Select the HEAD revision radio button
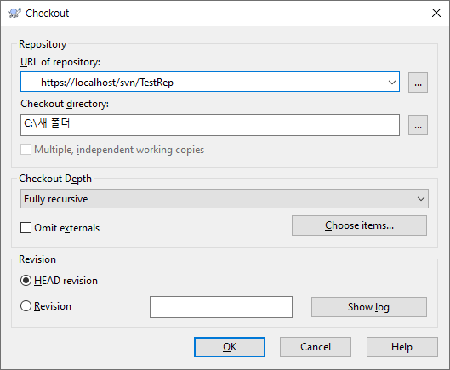Image resolution: width=450 pixels, height=370 pixels. 26,281
